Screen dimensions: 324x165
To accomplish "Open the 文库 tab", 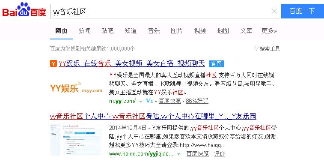I will point(246,31).
